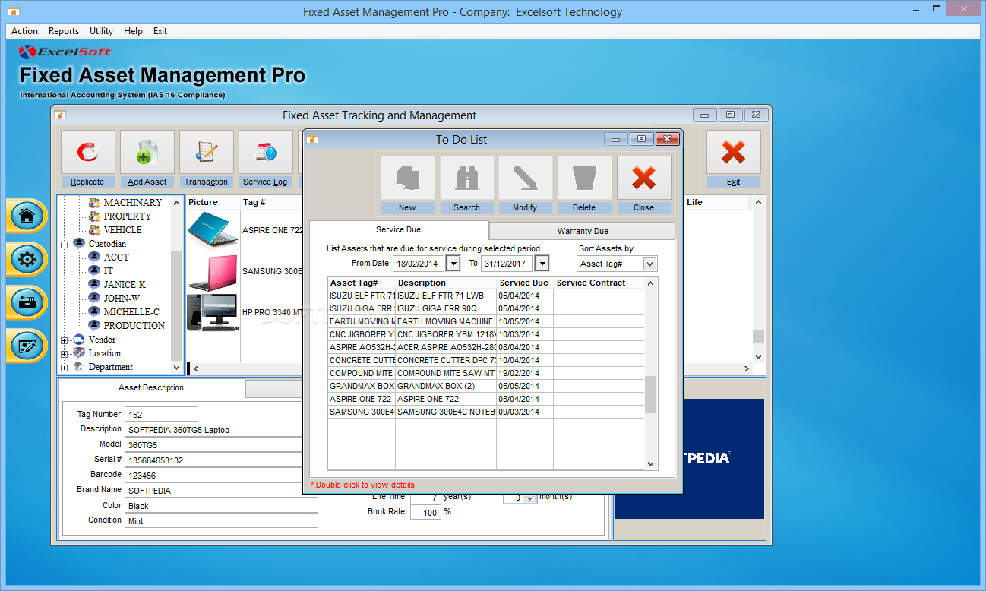This screenshot has width=986, height=591.
Task: Select ACCT custodian
Action: [x=116, y=258]
